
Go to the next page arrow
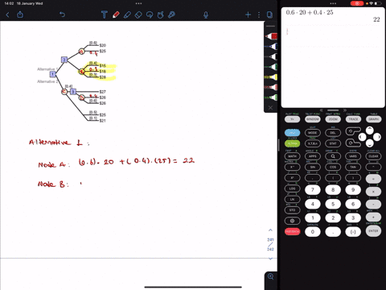[270, 259]
